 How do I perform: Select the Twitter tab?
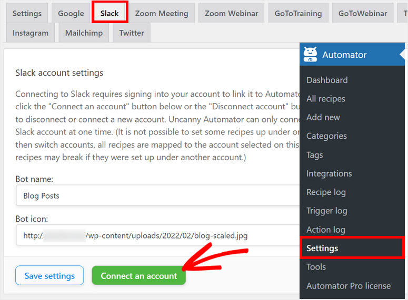(x=131, y=33)
